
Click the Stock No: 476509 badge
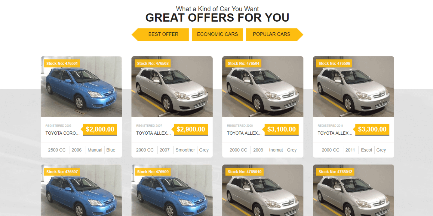tap(153, 172)
